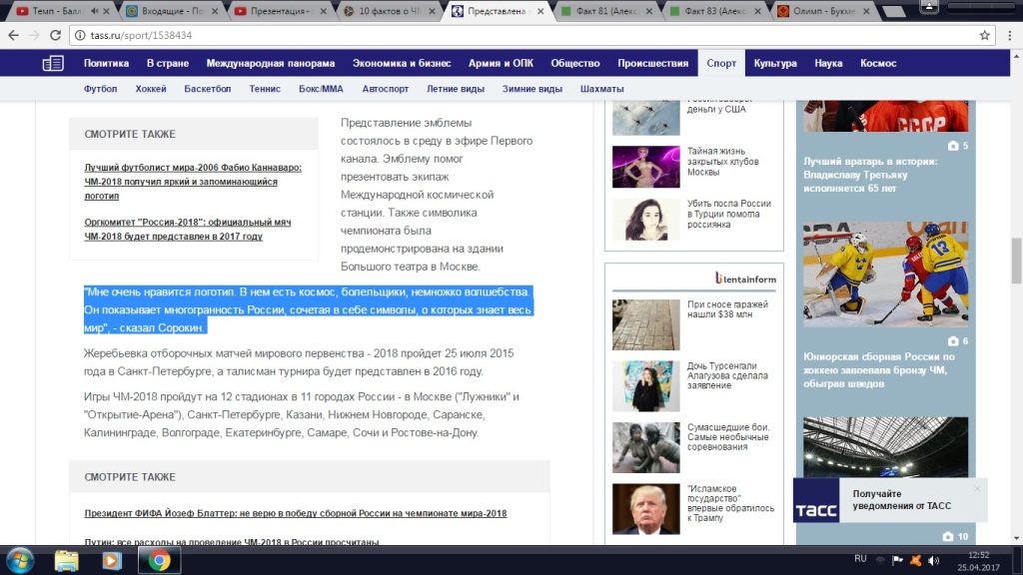Open Блаттер article link
The height and width of the screenshot is (575, 1023).
point(296,513)
